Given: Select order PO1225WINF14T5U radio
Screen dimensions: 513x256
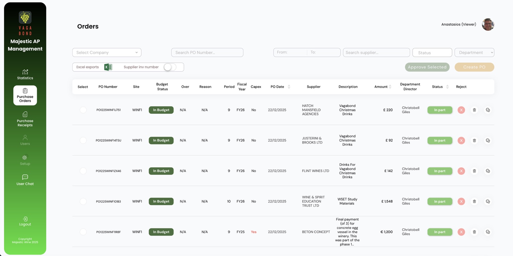Looking at the screenshot, I should click(83, 140).
